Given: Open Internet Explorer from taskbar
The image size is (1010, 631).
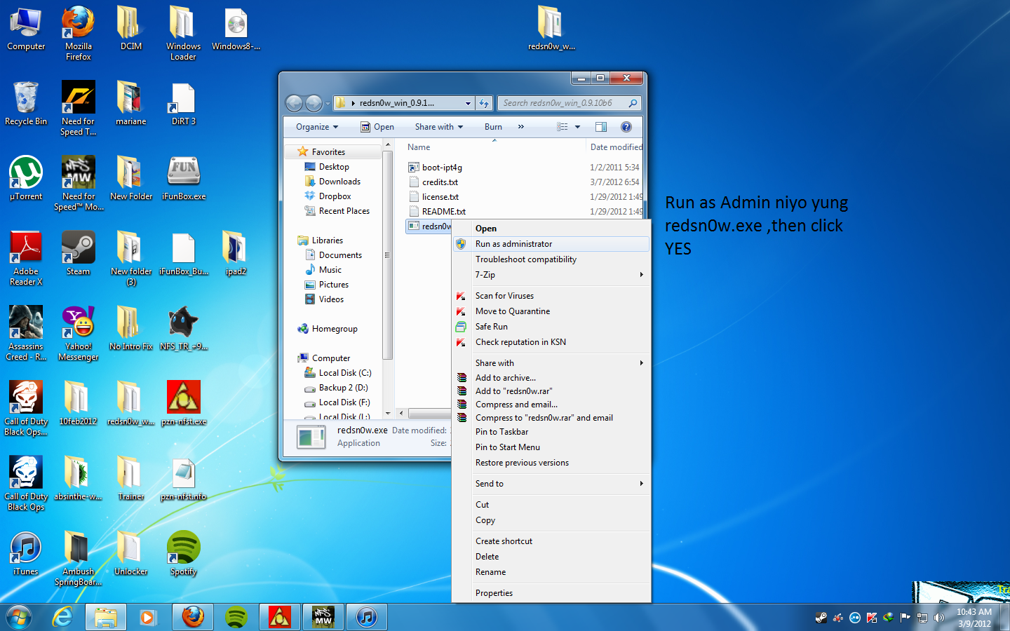Looking at the screenshot, I should [62, 617].
